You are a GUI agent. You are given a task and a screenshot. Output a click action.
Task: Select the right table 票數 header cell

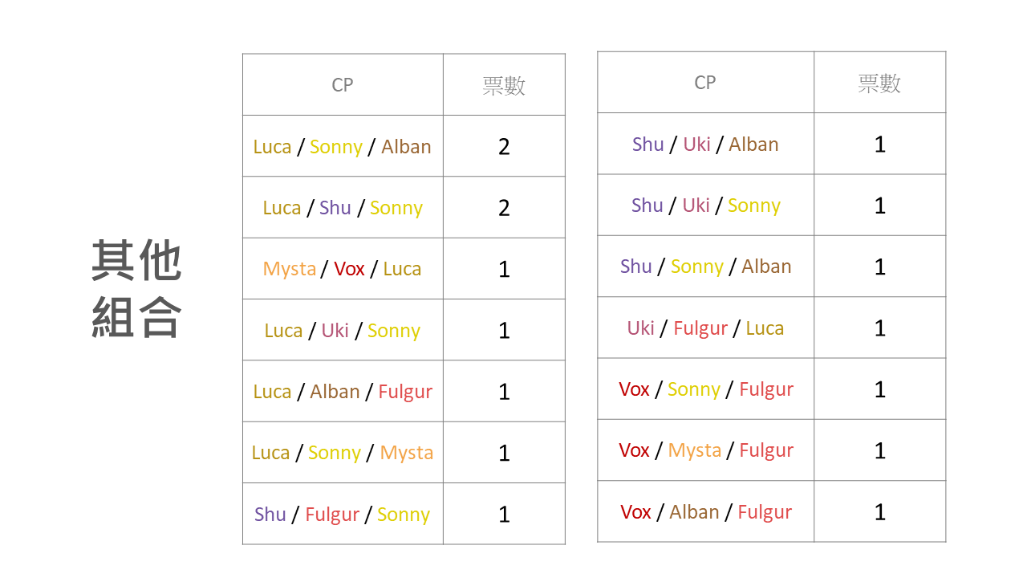pyautogui.click(x=879, y=82)
